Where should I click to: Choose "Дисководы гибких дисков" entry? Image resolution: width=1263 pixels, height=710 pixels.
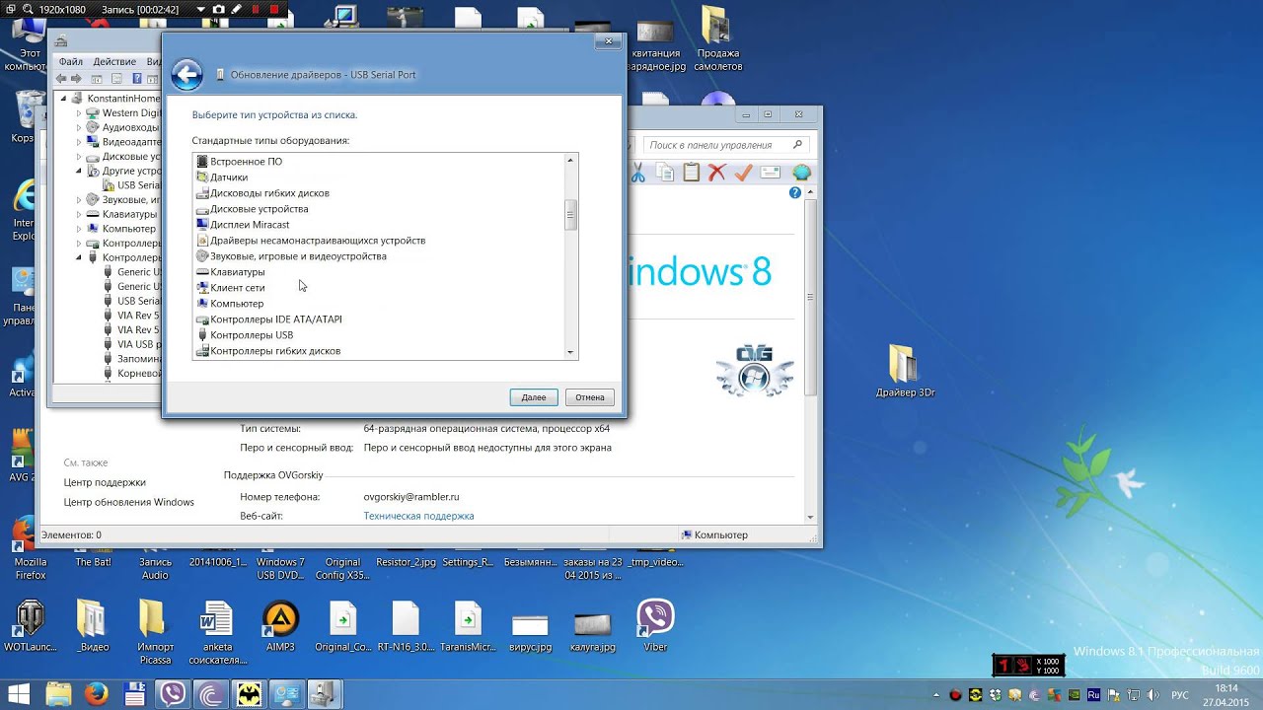(x=269, y=193)
